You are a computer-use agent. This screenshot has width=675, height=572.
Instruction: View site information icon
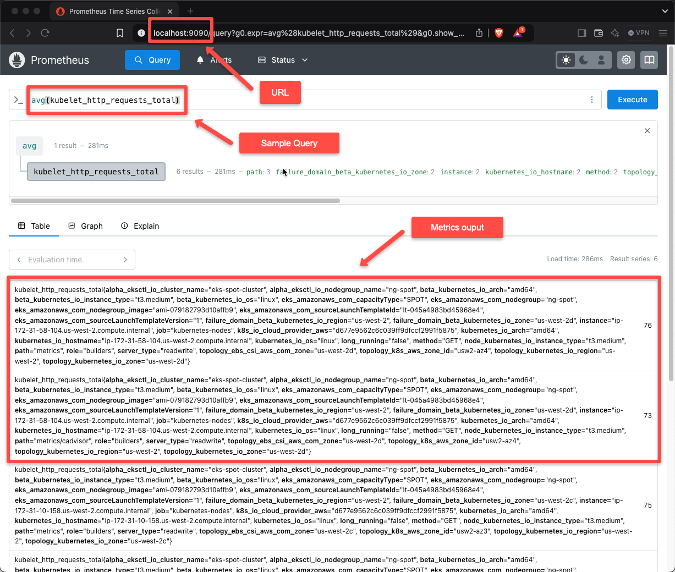pyautogui.click(x=141, y=33)
